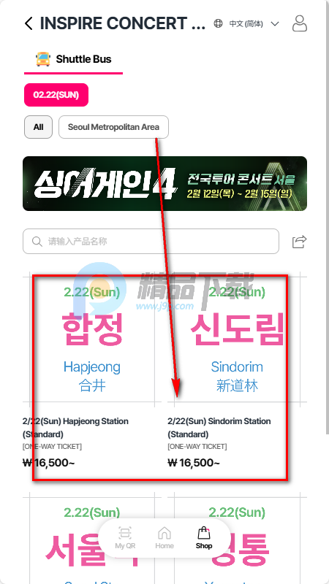Viewport: 329px width, 584px height.
Task: Open the user profile icon
Action: click(300, 23)
